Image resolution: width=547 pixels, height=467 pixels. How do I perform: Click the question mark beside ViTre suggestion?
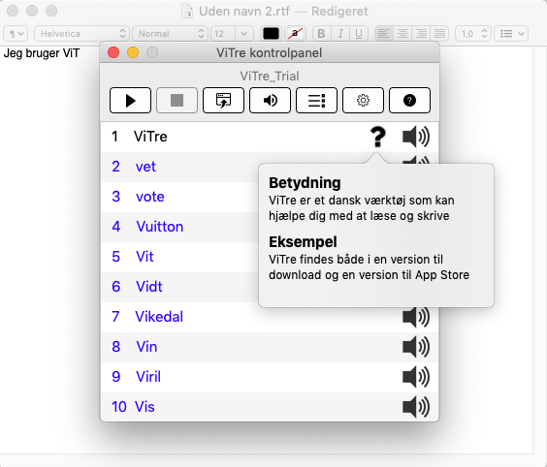[378, 137]
